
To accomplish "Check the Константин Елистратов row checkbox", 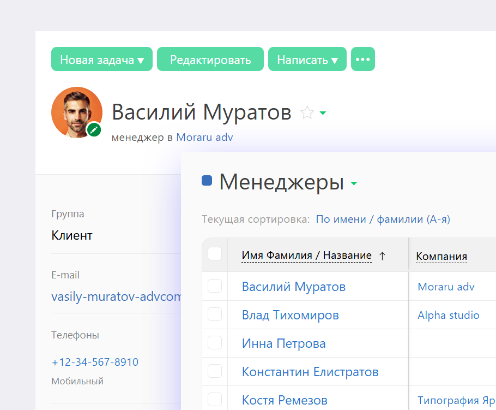I will click(x=215, y=371).
